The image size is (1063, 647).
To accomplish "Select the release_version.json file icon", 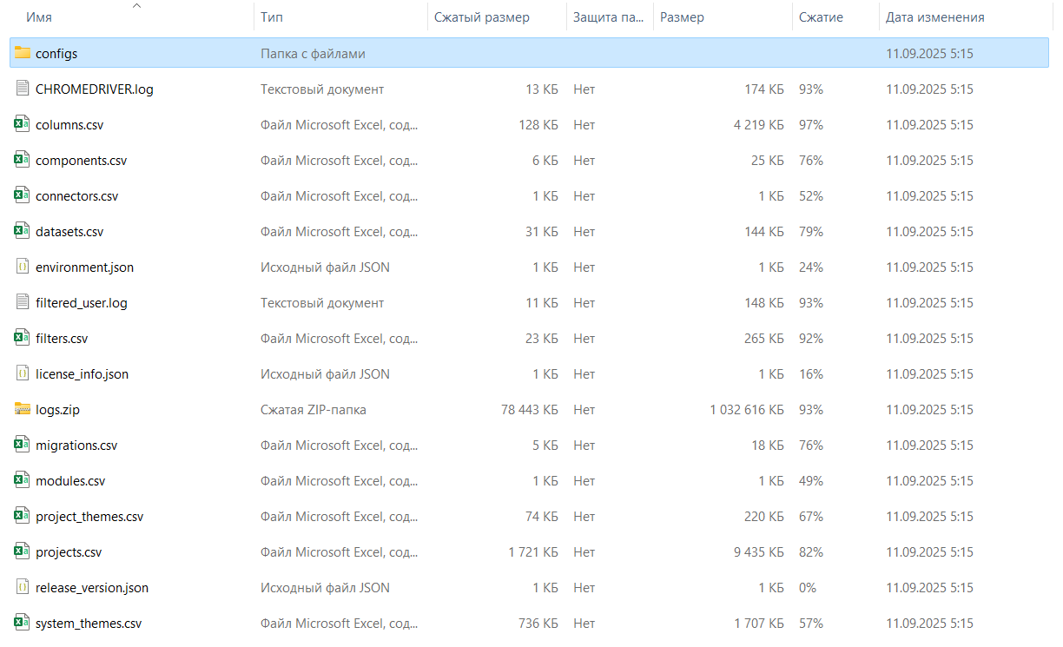I will pyautogui.click(x=23, y=587).
